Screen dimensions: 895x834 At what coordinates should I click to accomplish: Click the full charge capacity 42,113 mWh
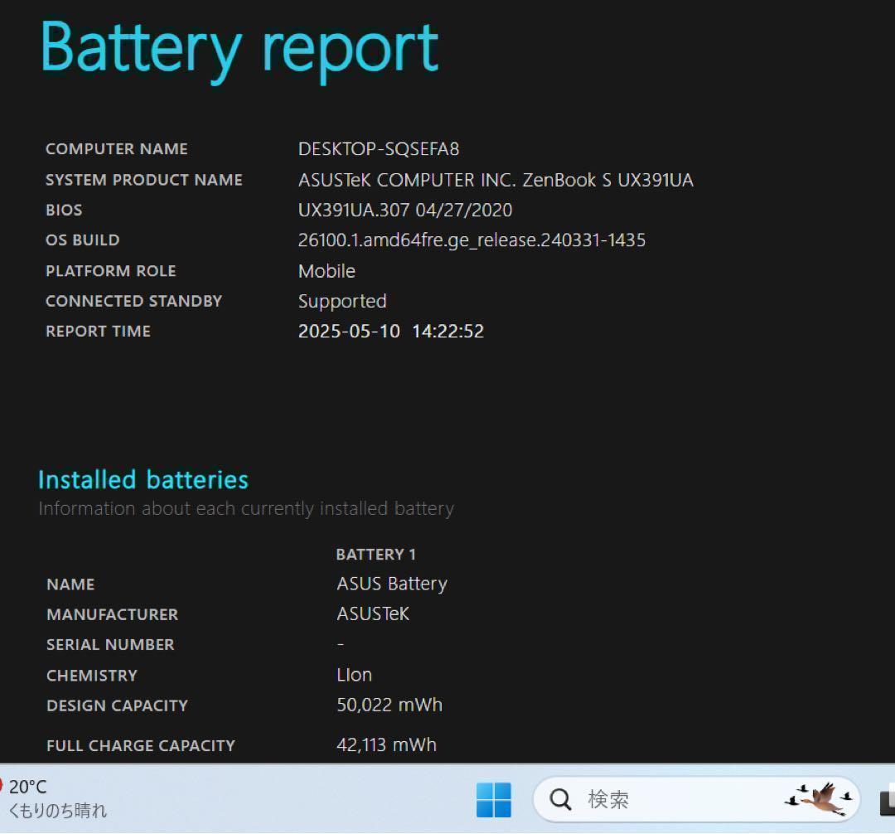point(386,744)
